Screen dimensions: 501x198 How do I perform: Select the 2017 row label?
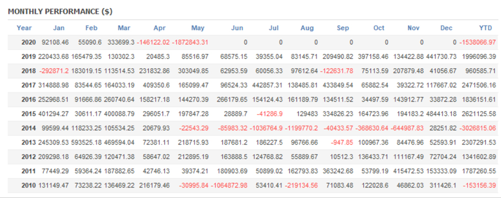[x=29, y=85]
